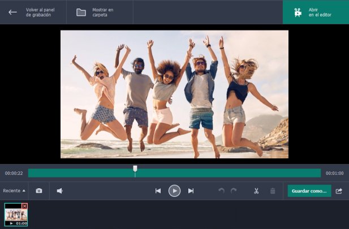The image size is (349, 229).
Task: Seek on the green timeline bar
Action: (174, 173)
